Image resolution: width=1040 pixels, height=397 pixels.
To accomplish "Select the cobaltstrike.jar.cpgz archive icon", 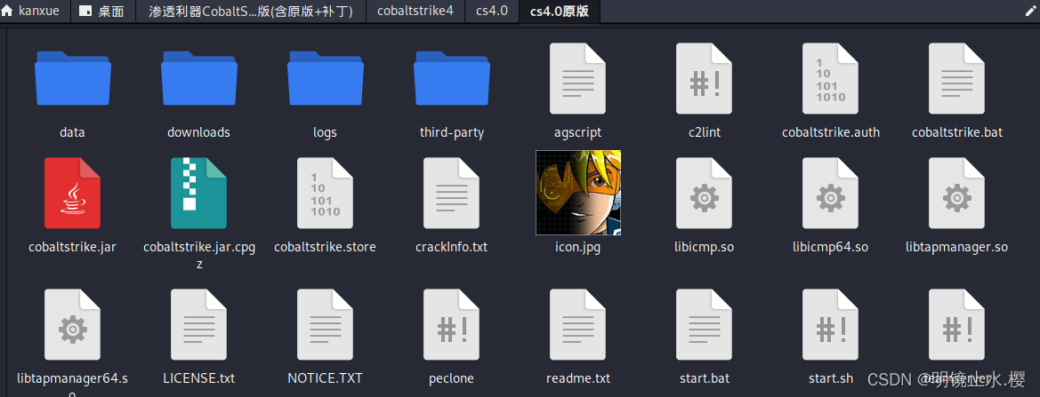I will click(x=199, y=193).
